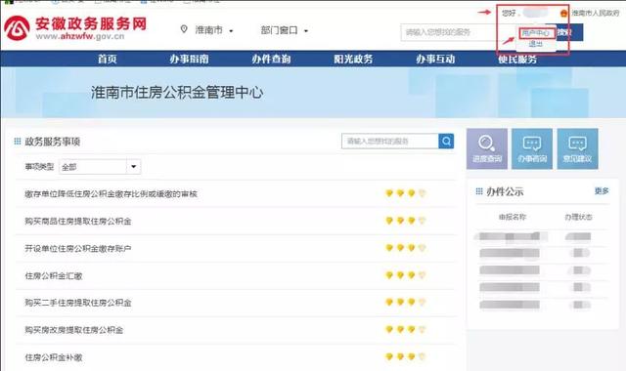
Task: Open the 办事咨询 consultation tile
Action: (x=532, y=148)
